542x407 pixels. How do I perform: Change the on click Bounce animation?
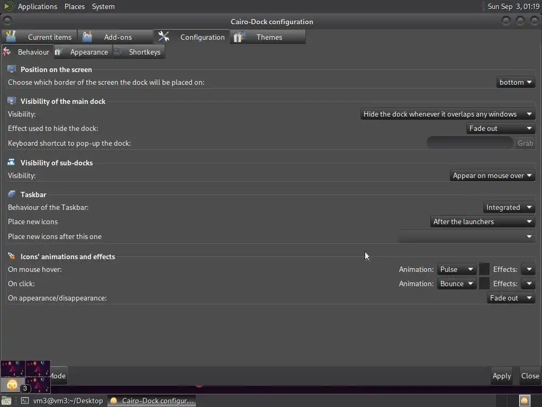point(457,284)
